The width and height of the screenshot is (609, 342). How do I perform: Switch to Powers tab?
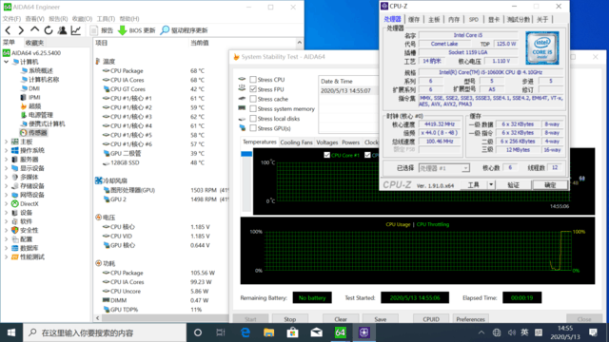click(350, 142)
